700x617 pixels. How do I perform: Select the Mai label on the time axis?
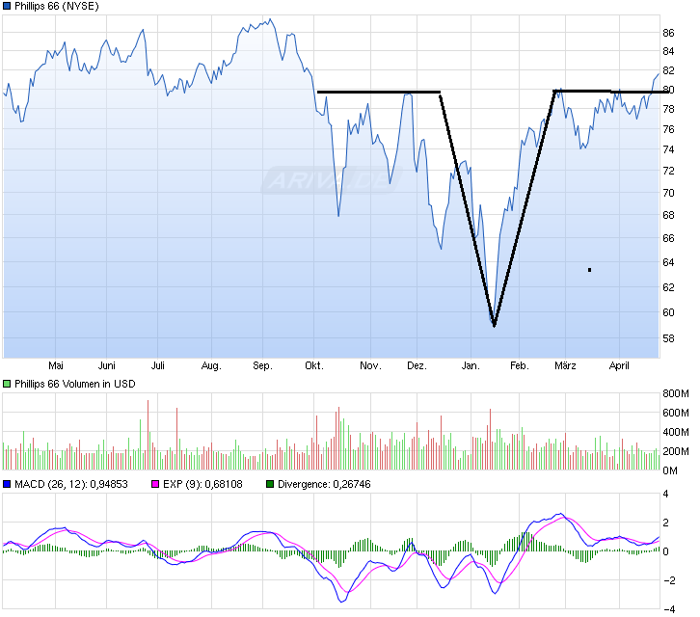[56, 366]
